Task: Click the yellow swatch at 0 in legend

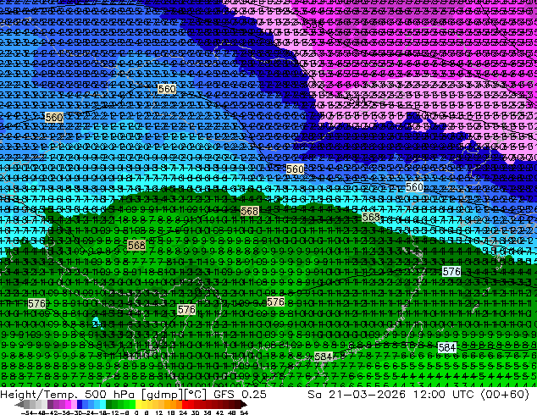Action: [x=138, y=405]
